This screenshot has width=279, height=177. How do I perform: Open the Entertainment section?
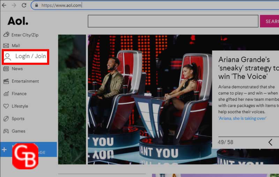click(x=25, y=81)
